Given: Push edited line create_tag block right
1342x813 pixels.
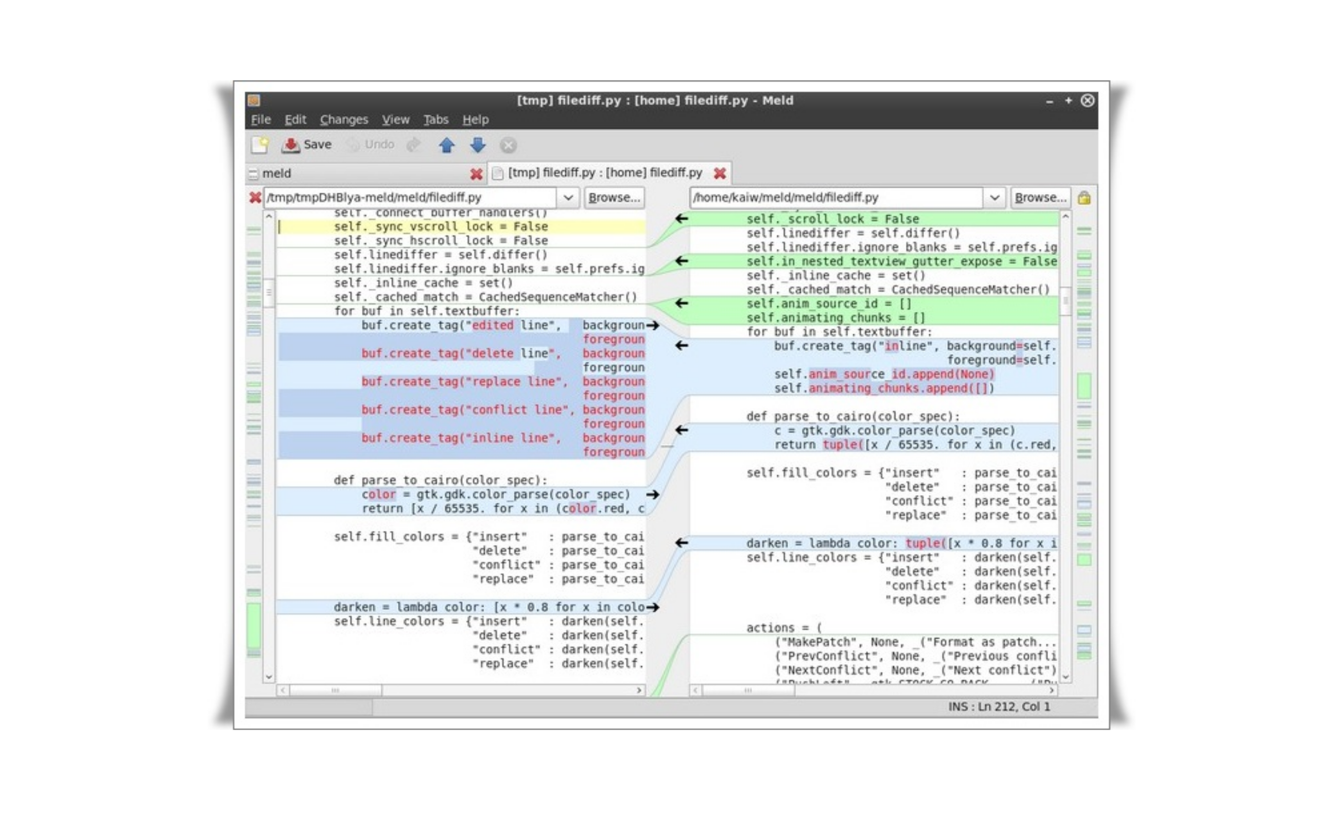Looking at the screenshot, I should (653, 326).
